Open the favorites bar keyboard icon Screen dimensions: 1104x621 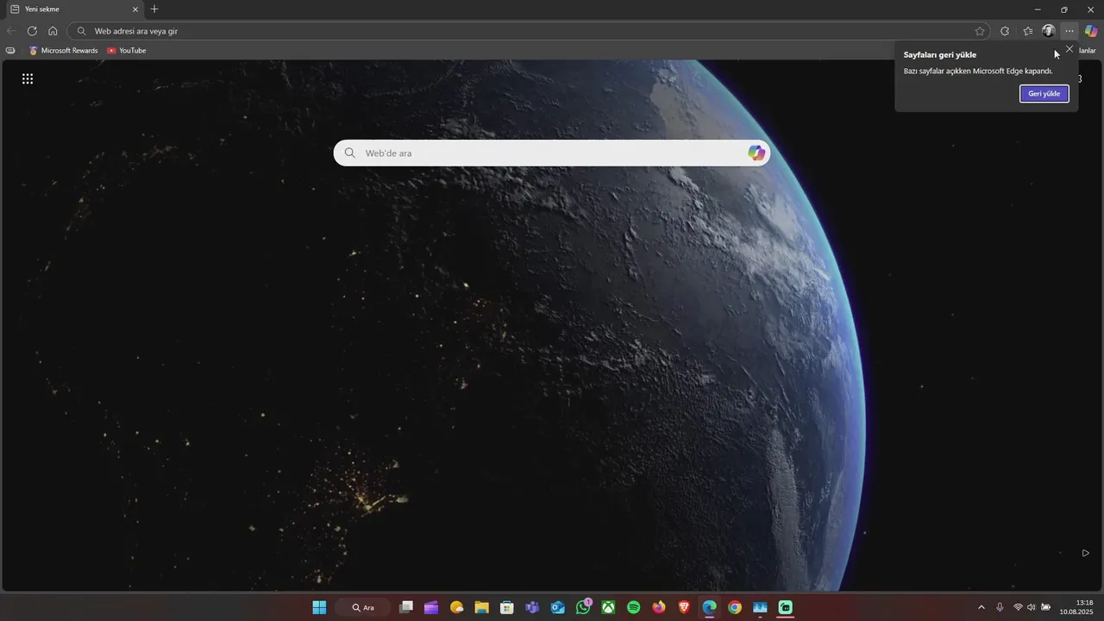coord(10,51)
